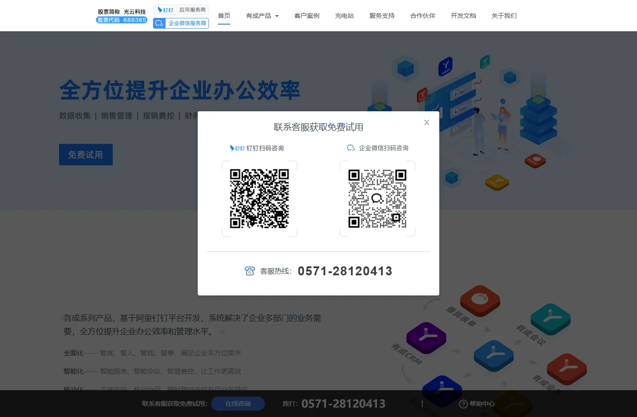637x417 pixels.
Task: Click the red product cube icon at right
Action: pos(567,369)
